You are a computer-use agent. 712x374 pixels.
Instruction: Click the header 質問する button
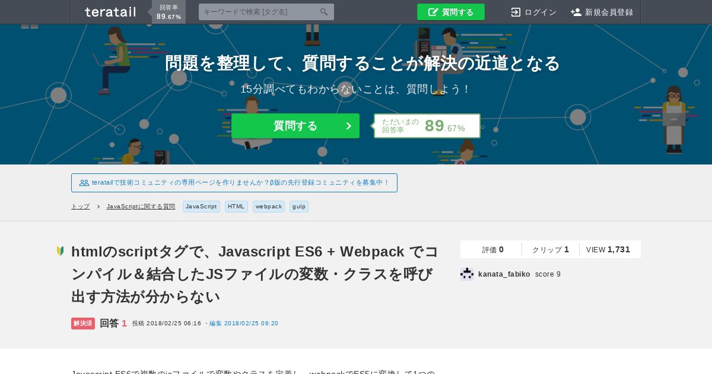point(451,12)
